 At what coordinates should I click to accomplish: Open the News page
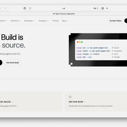pyautogui.click(x=64, y=21)
